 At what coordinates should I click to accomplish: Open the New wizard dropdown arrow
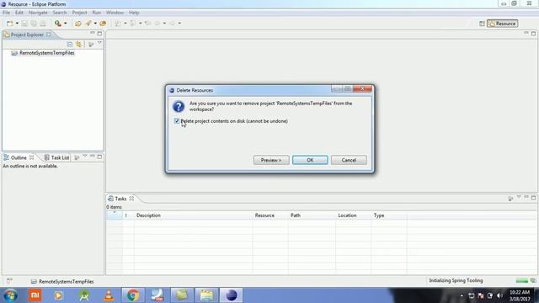tap(17, 24)
